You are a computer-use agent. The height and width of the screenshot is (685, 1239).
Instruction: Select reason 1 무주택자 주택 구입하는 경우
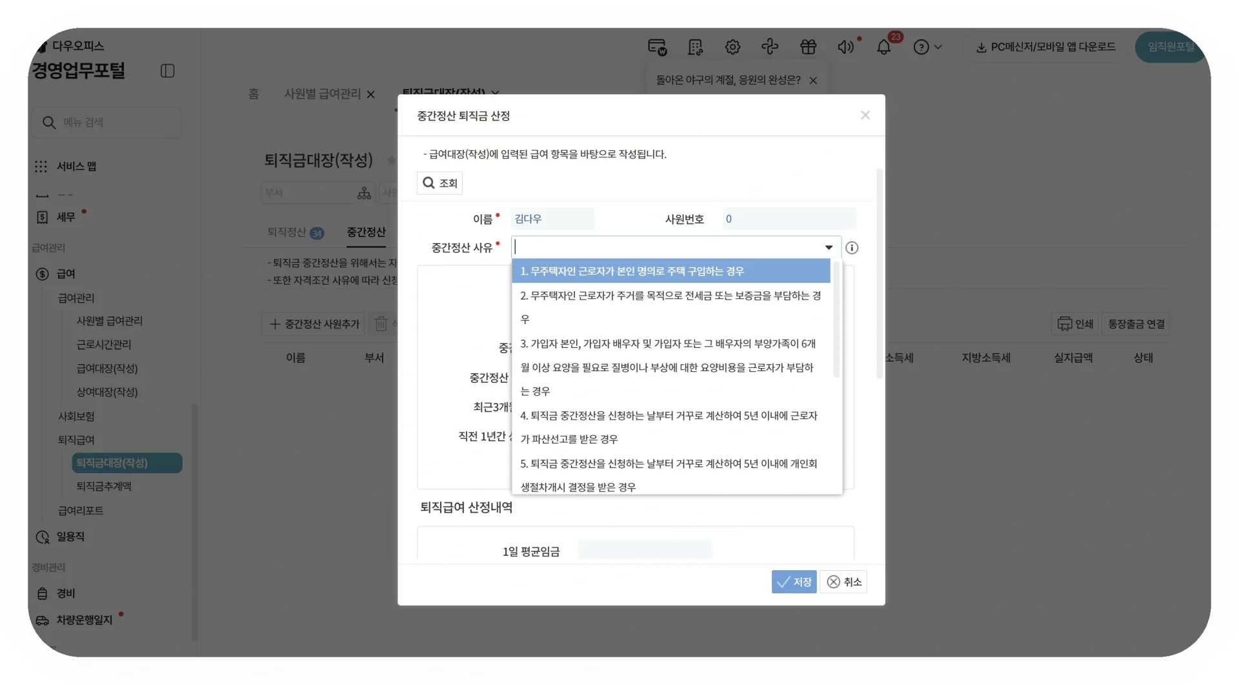coord(671,272)
